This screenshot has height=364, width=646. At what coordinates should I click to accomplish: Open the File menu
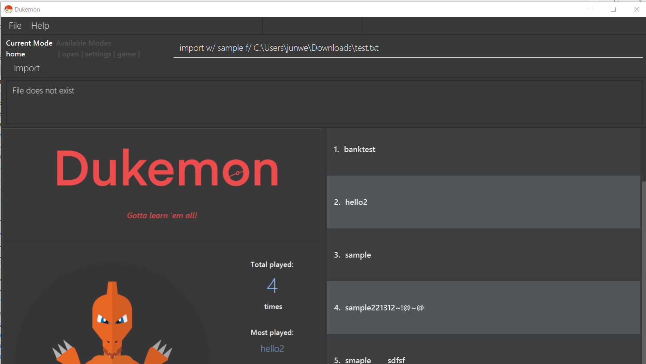(x=15, y=26)
